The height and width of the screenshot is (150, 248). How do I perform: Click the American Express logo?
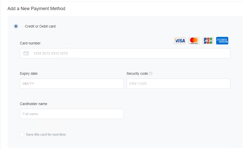click(222, 41)
